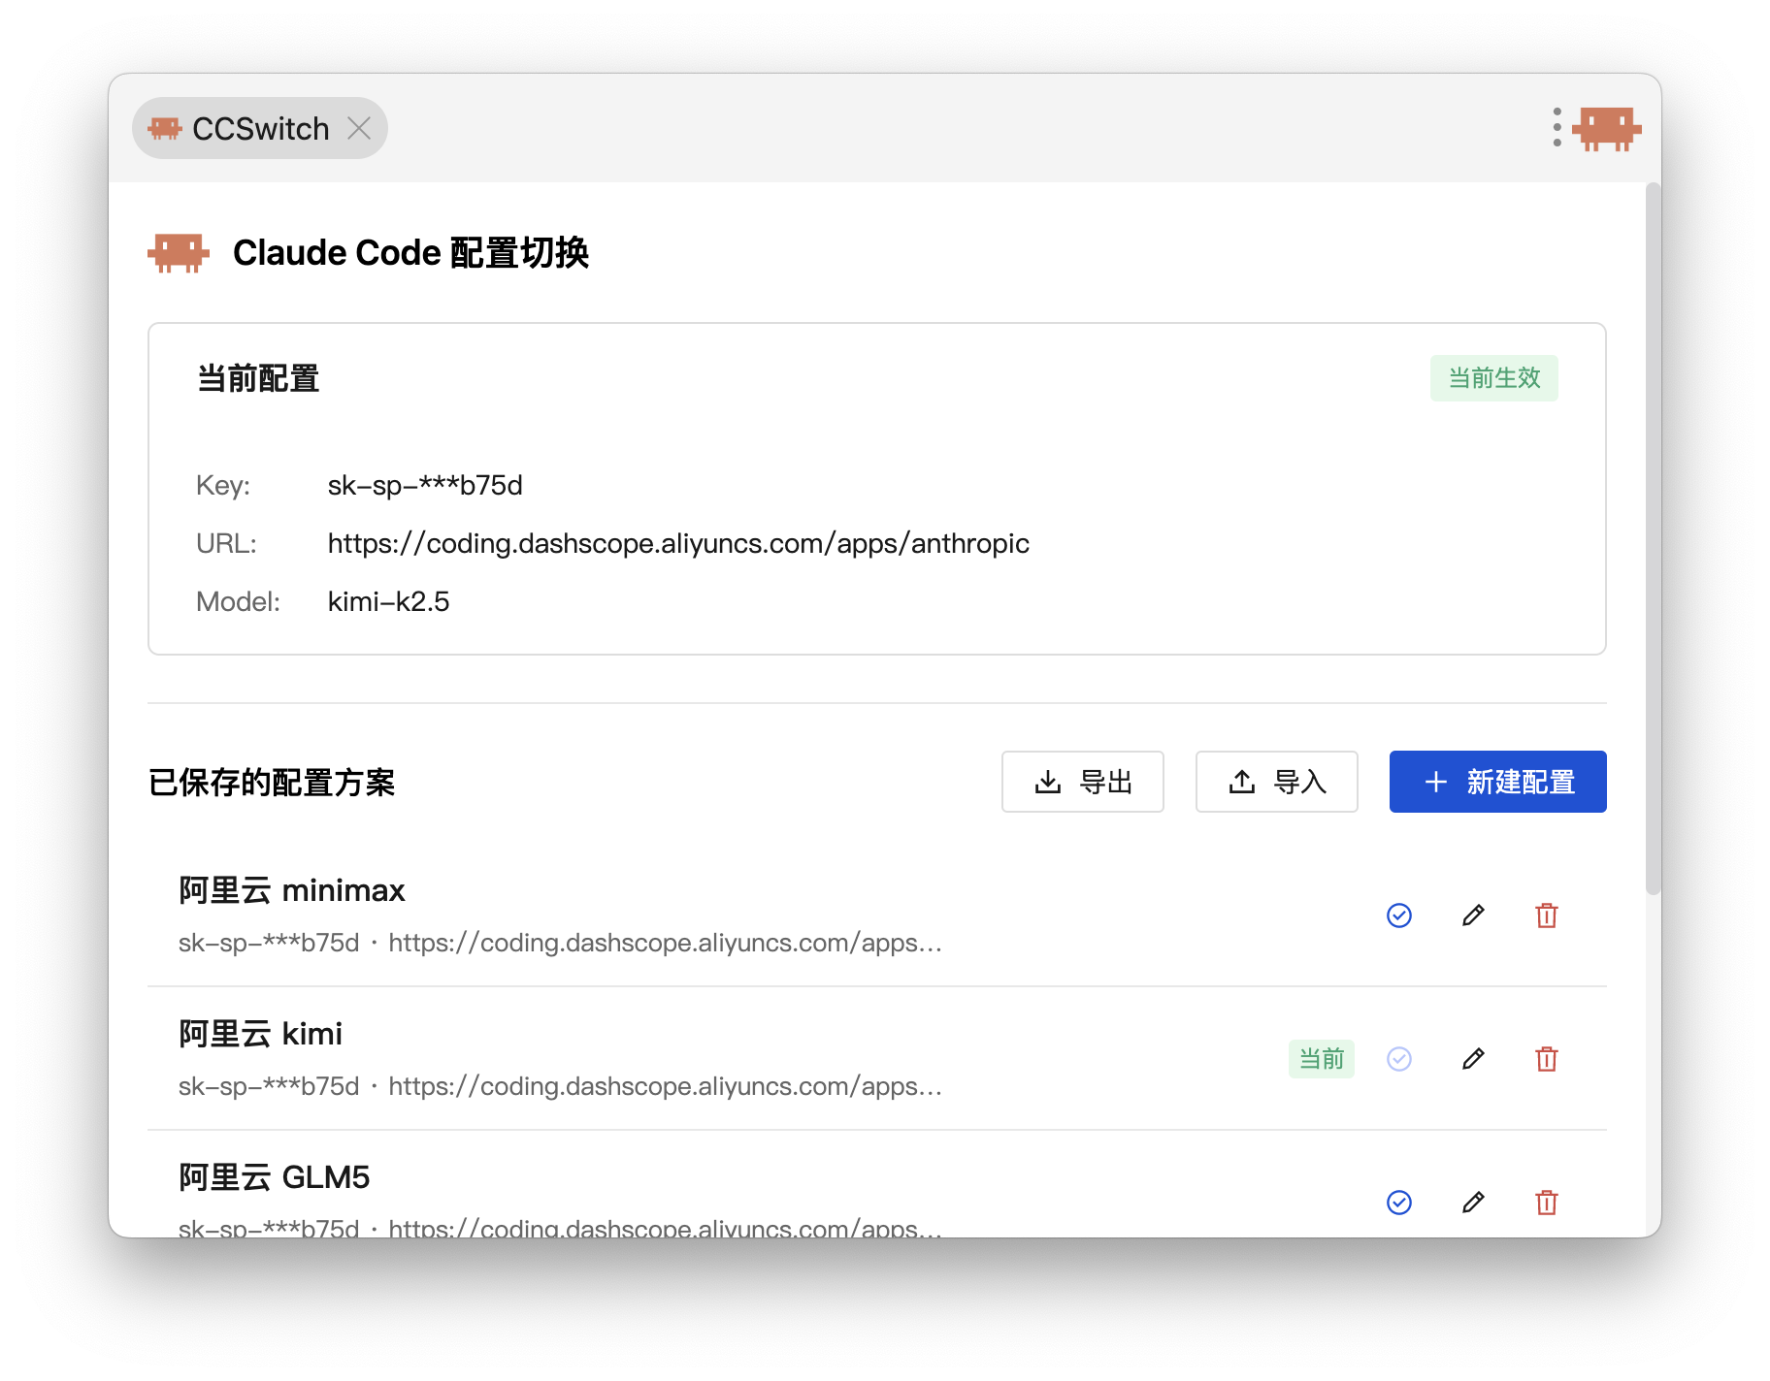Image resolution: width=1770 pixels, height=1381 pixels.
Task: Click trash icon for 阿里云 GLM5
Action: click(x=1547, y=1203)
